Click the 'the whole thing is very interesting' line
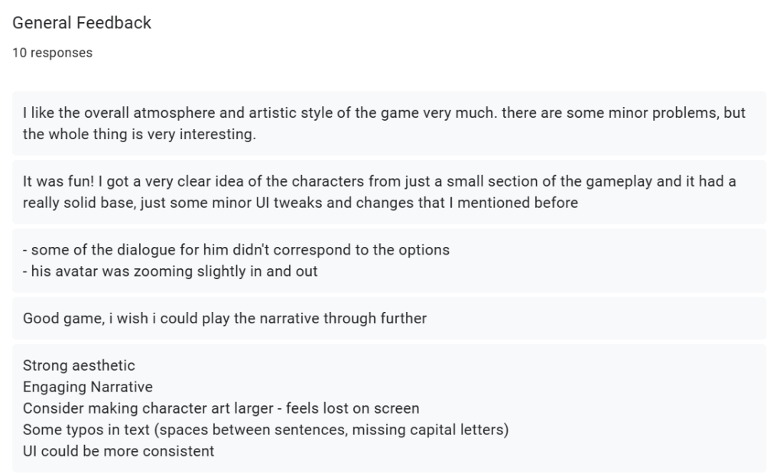783x474 pixels. [x=139, y=134]
